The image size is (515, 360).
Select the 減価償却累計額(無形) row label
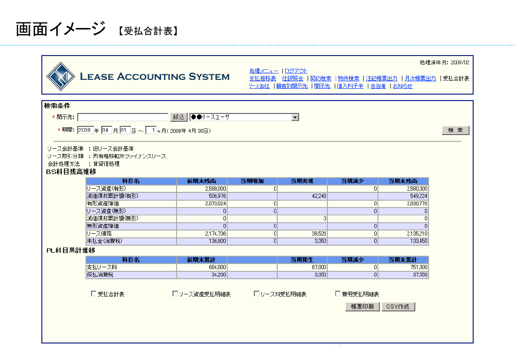point(112,219)
